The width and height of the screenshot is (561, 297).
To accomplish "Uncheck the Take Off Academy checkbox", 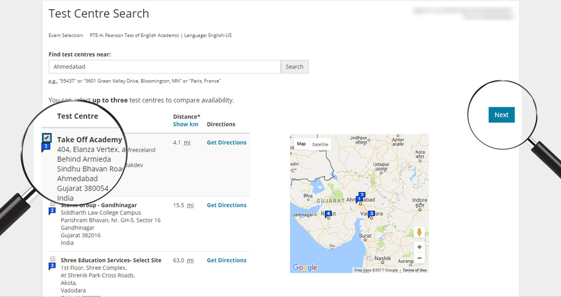I will [x=46, y=138].
